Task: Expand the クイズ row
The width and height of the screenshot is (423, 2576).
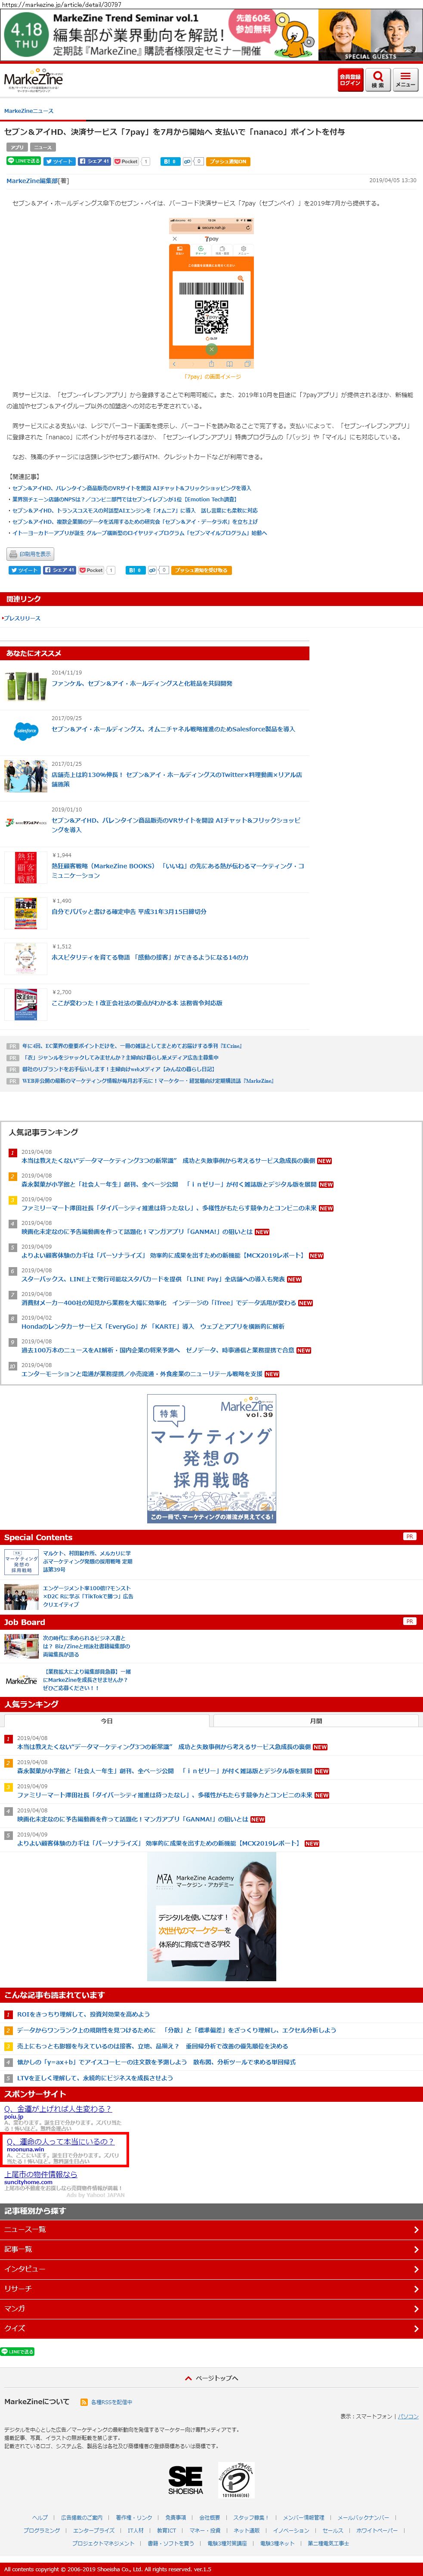Action: coord(211,2328)
